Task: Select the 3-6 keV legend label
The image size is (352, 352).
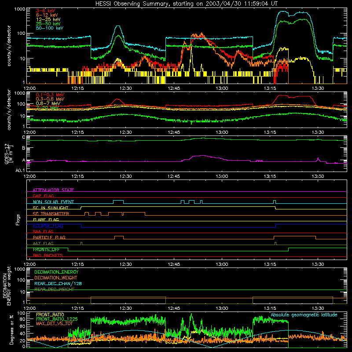Action: pyautogui.click(x=46, y=11)
